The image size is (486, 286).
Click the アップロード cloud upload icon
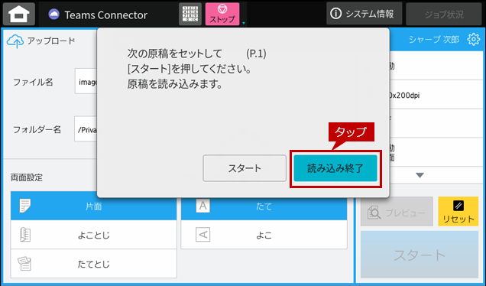15,41
